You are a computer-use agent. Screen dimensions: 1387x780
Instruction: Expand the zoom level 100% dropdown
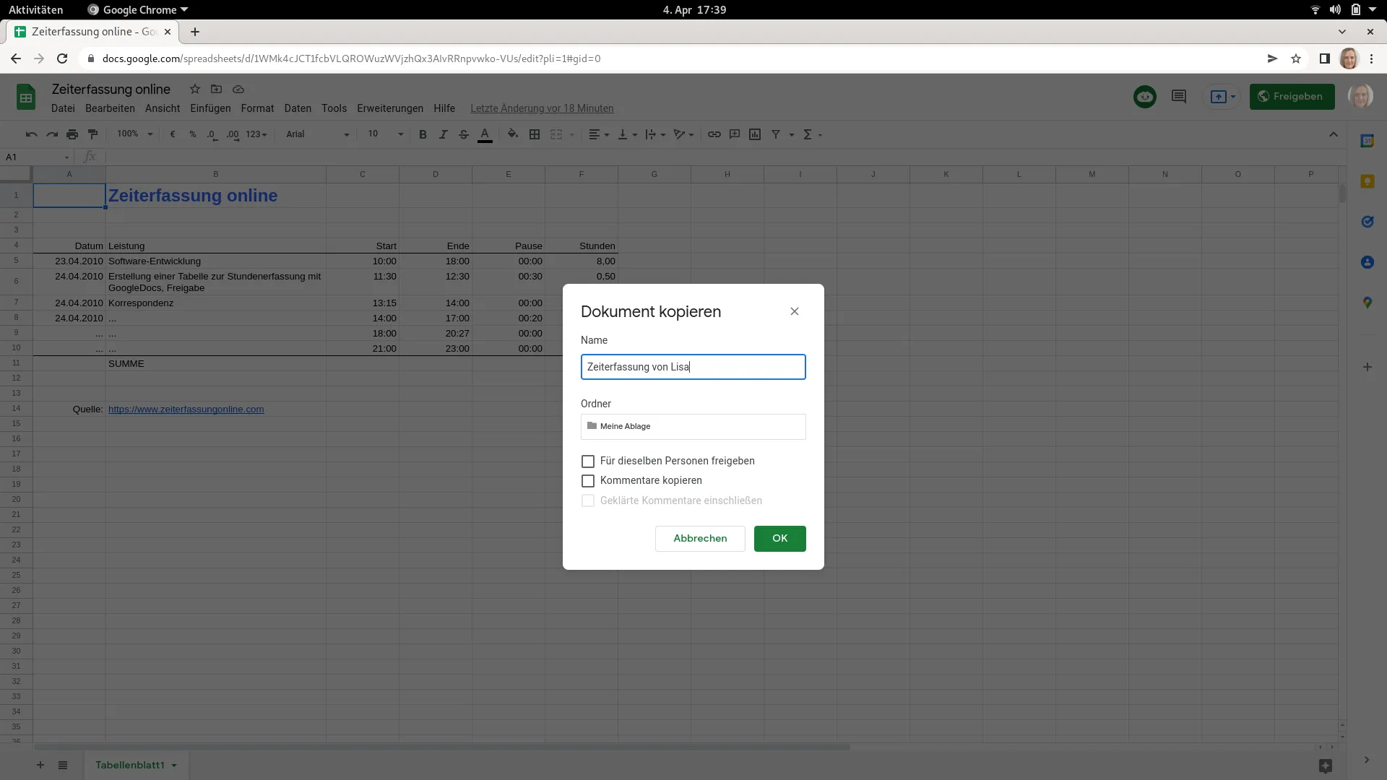click(x=134, y=134)
